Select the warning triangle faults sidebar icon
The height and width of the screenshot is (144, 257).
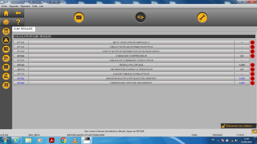pos(6,40)
